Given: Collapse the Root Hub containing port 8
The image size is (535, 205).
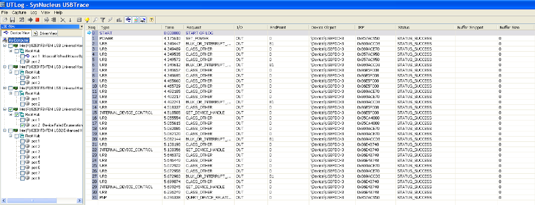Looking at the screenshot, I should pos(11,136).
